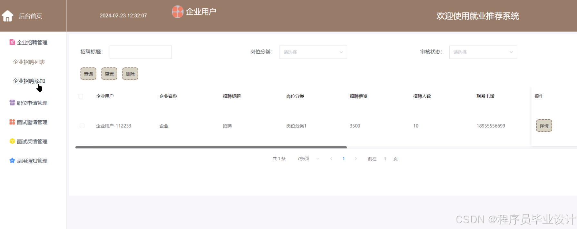Click the 操作 column header
577x229 pixels.
tap(539, 96)
